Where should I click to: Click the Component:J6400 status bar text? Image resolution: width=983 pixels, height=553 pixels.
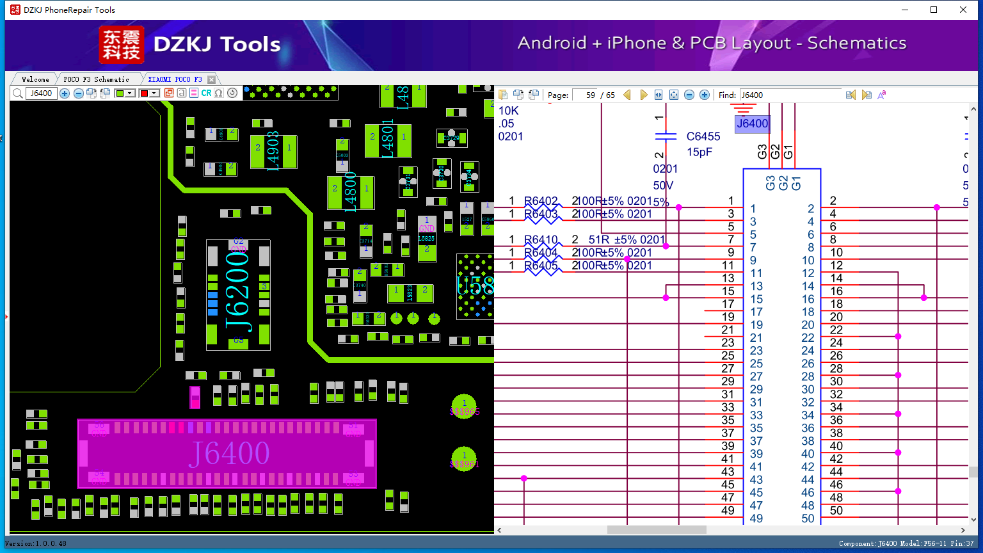click(x=906, y=544)
